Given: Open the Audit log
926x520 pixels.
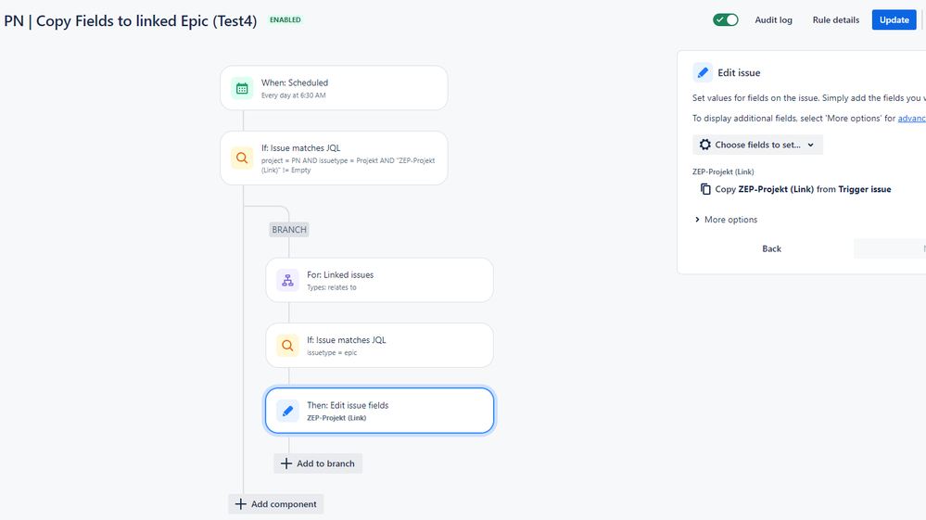Looking at the screenshot, I should tap(773, 20).
